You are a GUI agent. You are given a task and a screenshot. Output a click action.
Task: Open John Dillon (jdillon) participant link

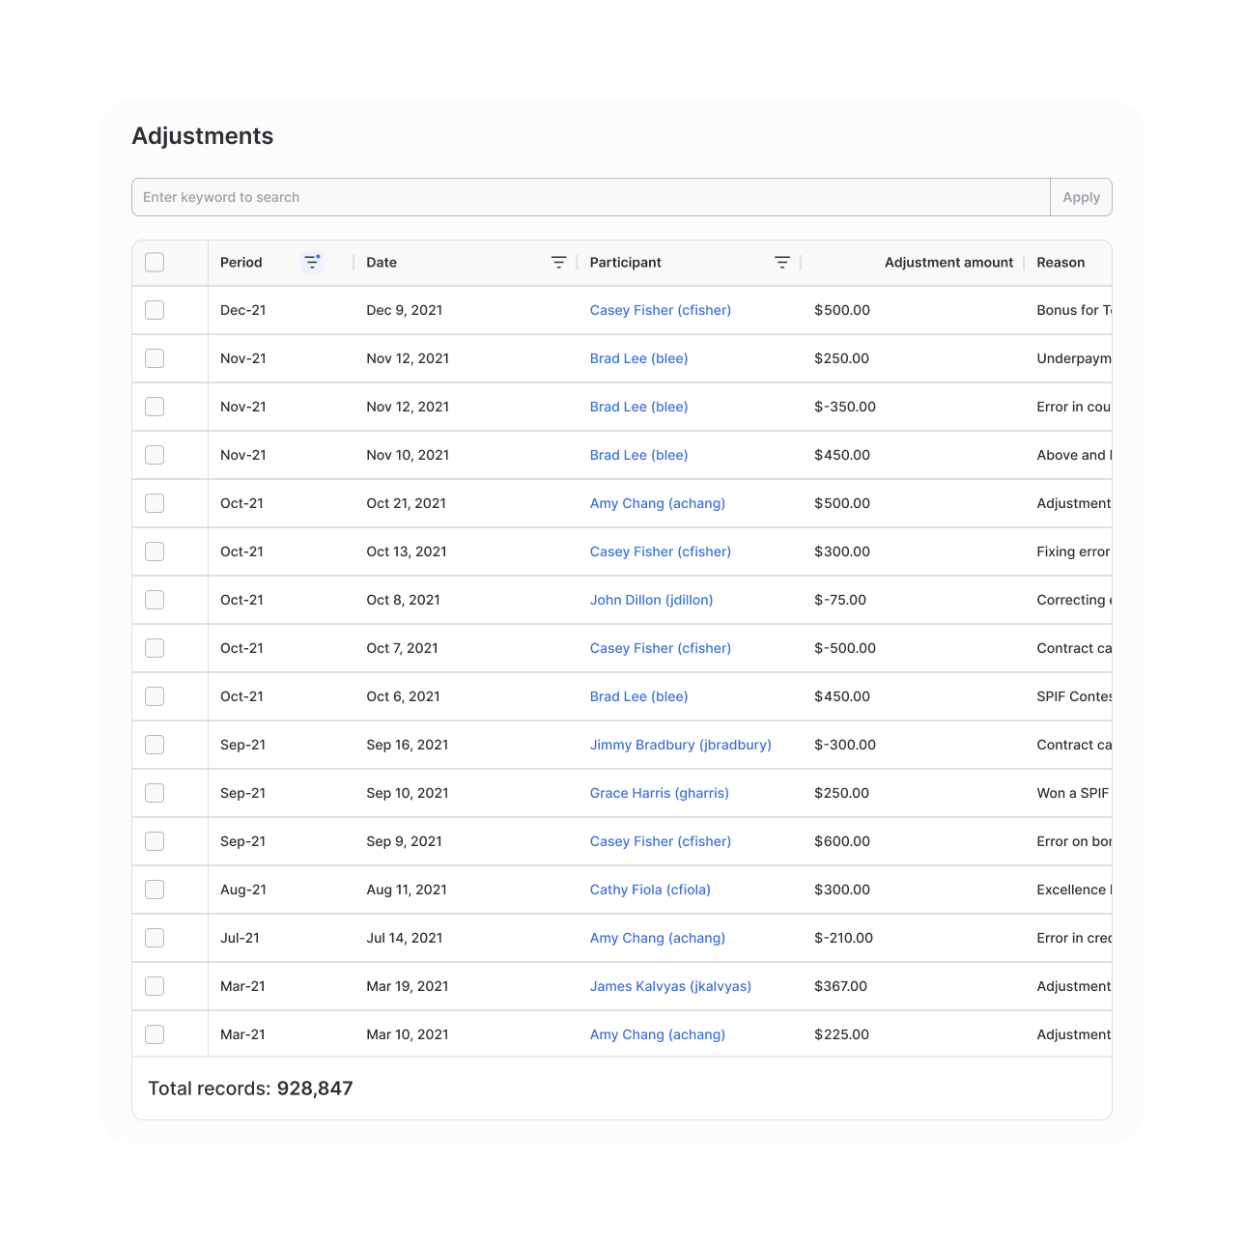pyautogui.click(x=651, y=600)
